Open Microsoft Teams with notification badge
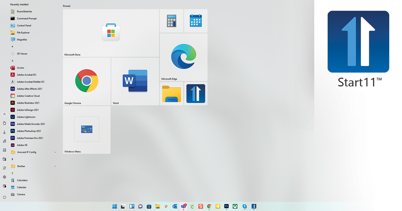 pyautogui.click(x=184, y=206)
